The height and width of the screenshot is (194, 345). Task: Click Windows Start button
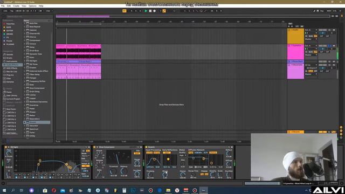[4, 190]
